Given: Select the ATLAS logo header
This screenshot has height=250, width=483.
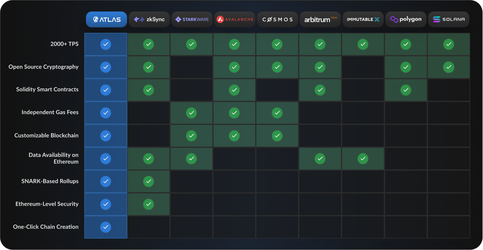Looking at the screenshot, I should point(106,19).
